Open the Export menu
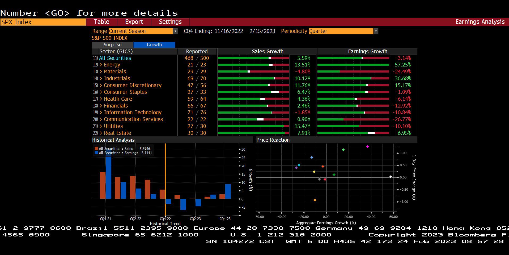The image size is (509, 255). click(134, 22)
